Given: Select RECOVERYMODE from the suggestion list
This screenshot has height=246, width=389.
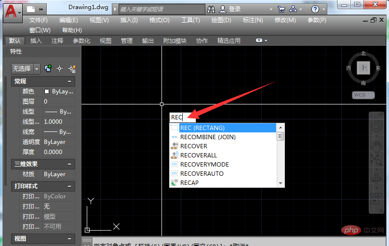Looking at the screenshot, I should [x=223, y=165].
